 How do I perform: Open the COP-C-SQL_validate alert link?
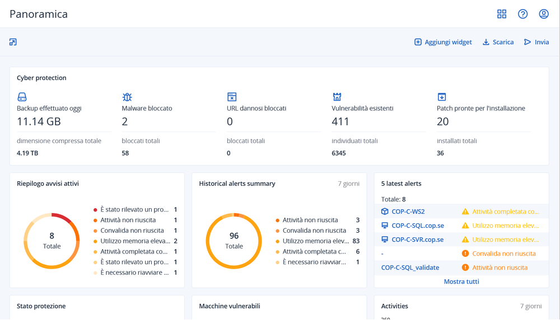pos(410,267)
